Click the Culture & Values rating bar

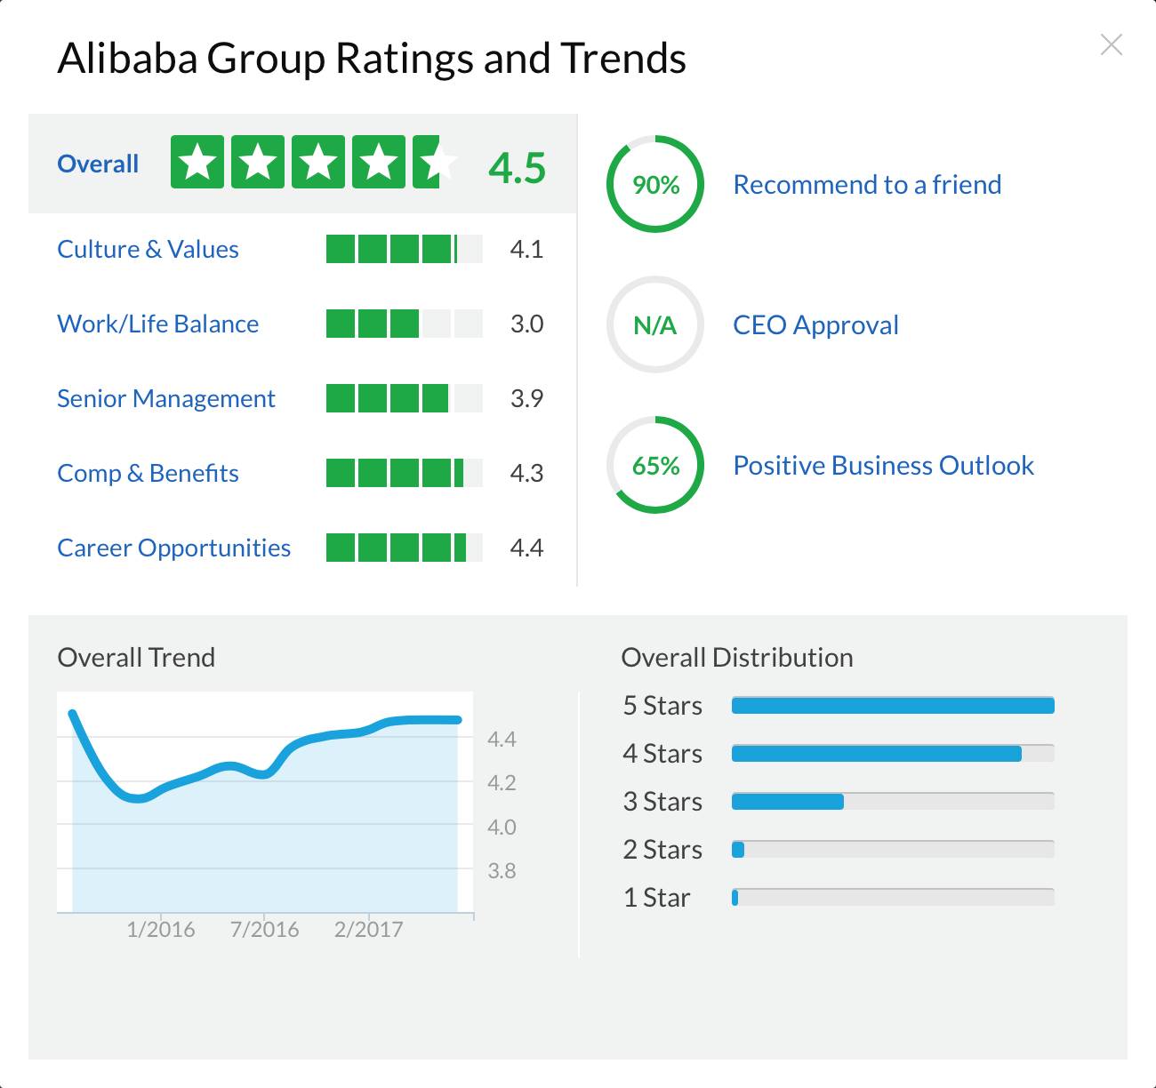point(404,249)
